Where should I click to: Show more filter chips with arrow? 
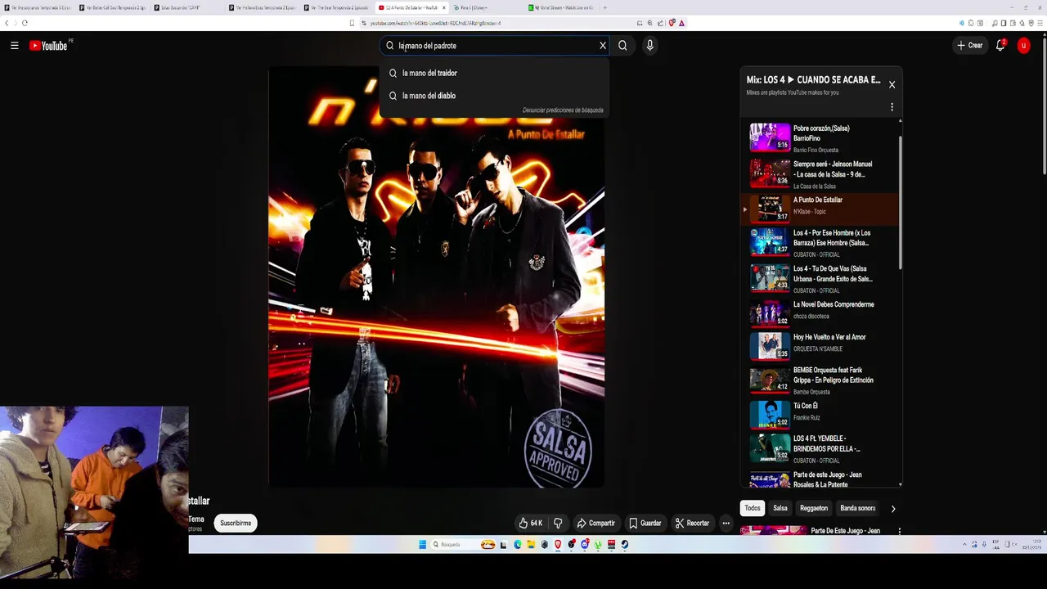click(892, 509)
